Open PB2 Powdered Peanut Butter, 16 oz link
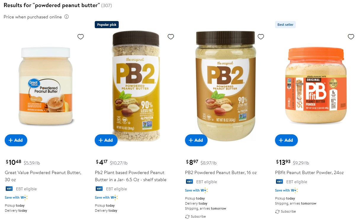Image resolution: width=360 pixels, height=220 pixels. click(x=221, y=173)
